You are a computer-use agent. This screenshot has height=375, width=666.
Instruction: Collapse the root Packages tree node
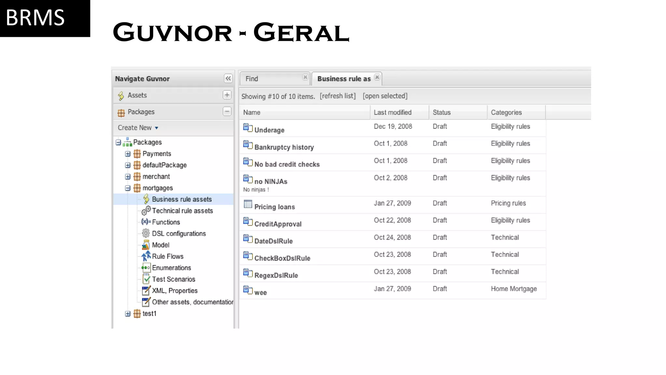point(118,142)
